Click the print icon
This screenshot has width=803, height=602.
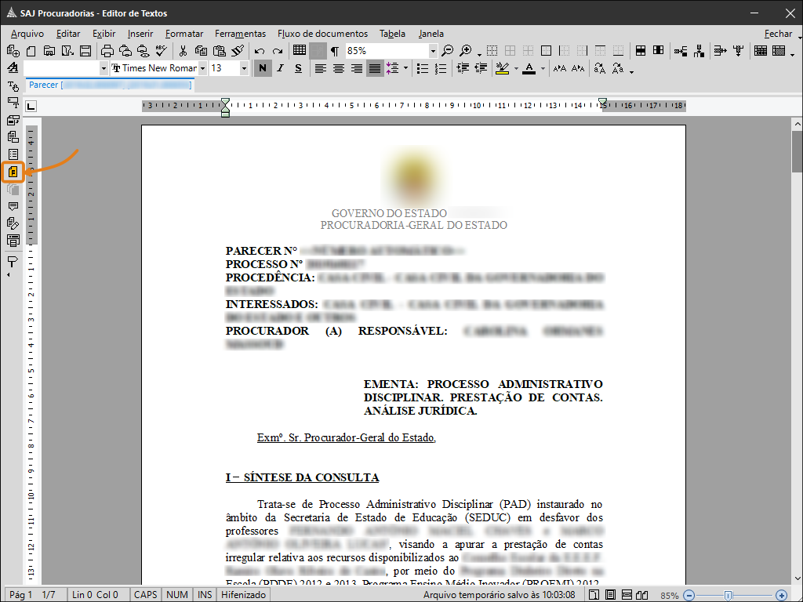pyautogui.click(x=107, y=51)
